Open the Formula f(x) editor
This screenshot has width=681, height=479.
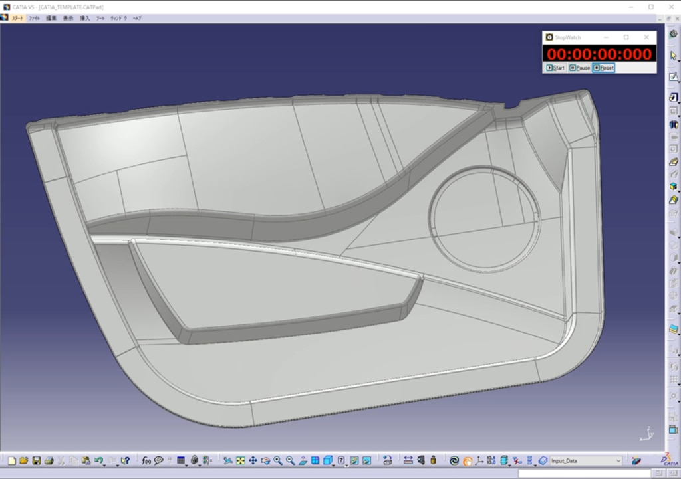pyautogui.click(x=146, y=461)
